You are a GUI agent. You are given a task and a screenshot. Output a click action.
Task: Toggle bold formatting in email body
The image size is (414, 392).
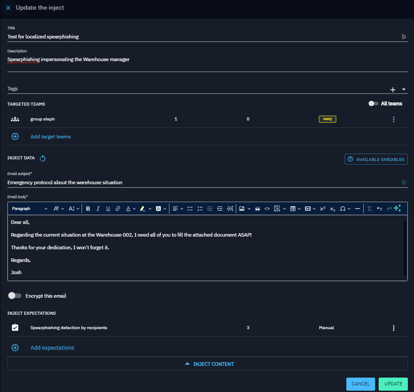pyautogui.click(x=88, y=209)
